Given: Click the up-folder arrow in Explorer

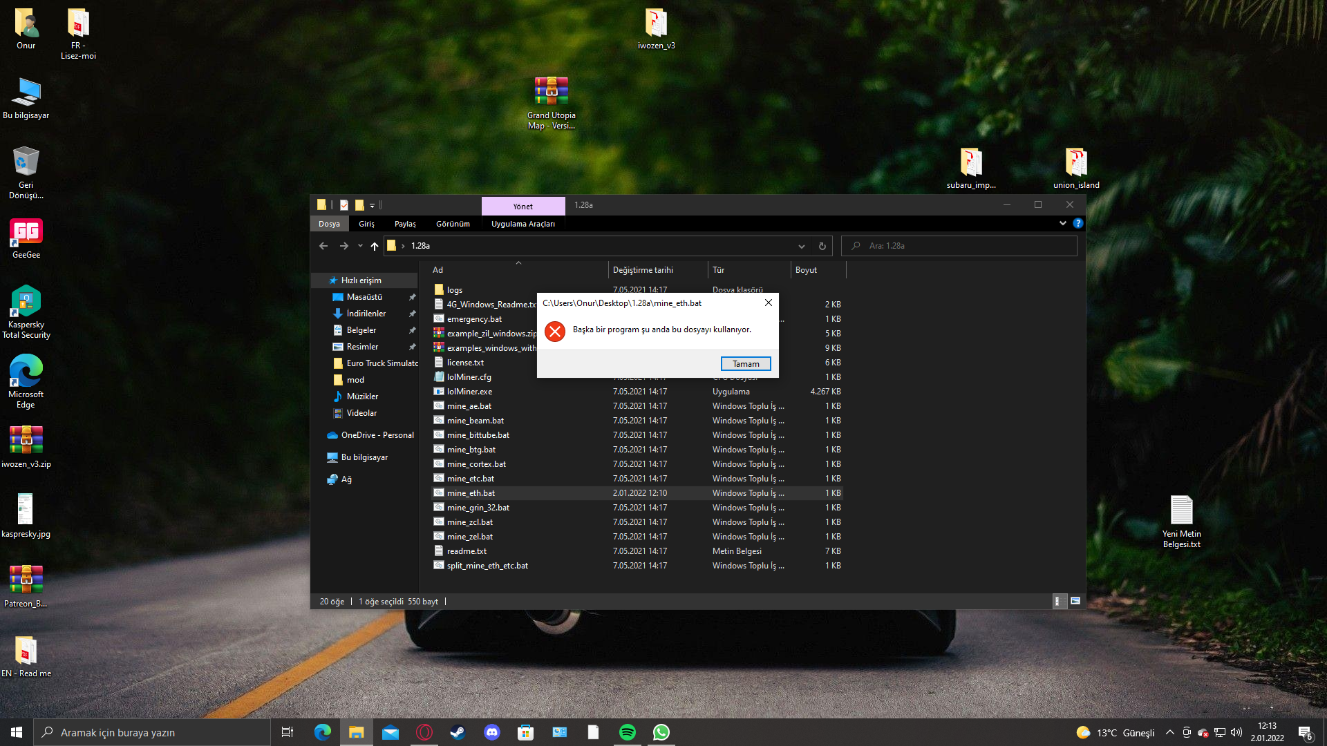Looking at the screenshot, I should [375, 246].
